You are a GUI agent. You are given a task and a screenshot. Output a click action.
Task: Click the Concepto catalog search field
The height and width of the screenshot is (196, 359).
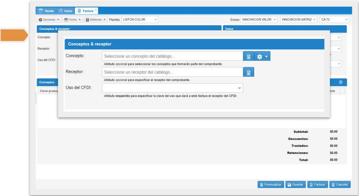click(172, 56)
